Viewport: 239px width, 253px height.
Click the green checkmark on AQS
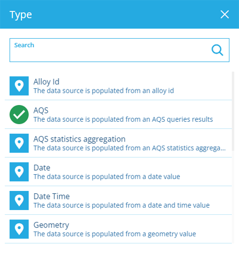(x=19, y=115)
